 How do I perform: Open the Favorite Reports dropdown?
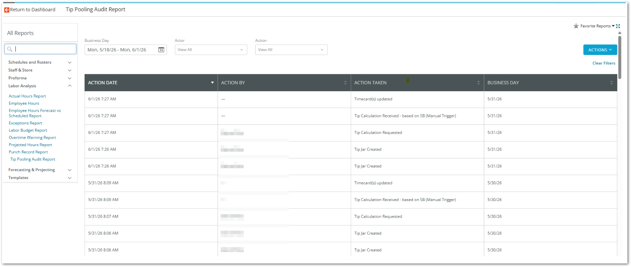pyautogui.click(x=597, y=26)
